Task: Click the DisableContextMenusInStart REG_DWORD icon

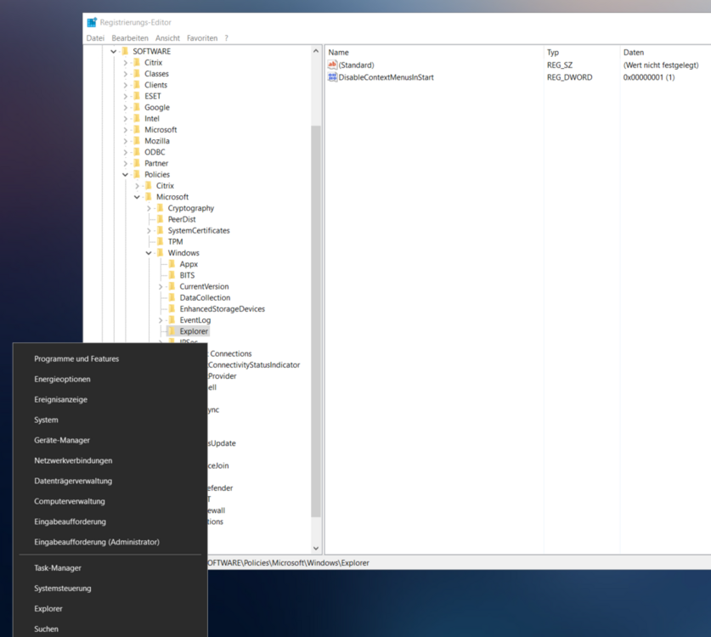Action: pos(331,76)
